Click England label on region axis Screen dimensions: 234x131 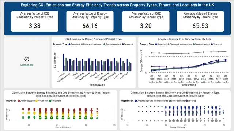tap(94, 75)
